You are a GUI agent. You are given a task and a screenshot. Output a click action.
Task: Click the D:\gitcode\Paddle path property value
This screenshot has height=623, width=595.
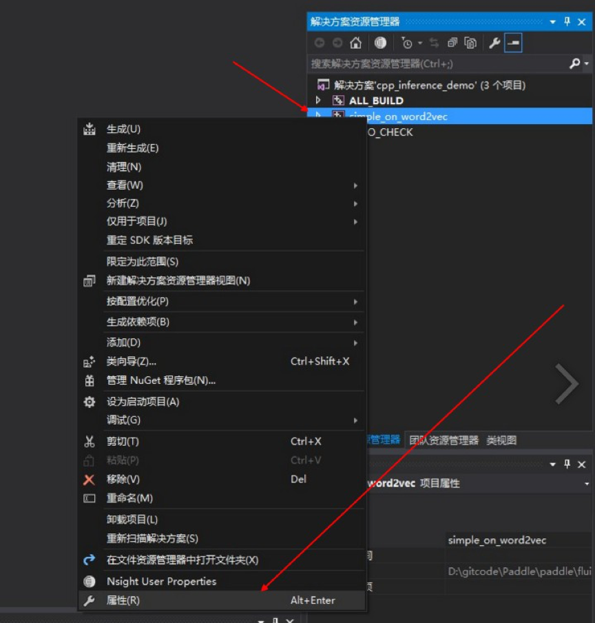click(519, 571)
